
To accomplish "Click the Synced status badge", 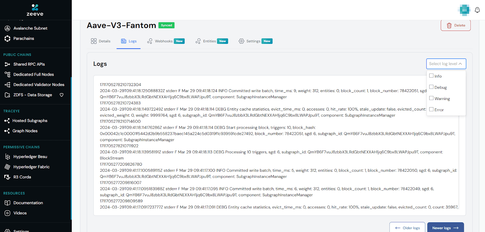I will coord(166,25).
